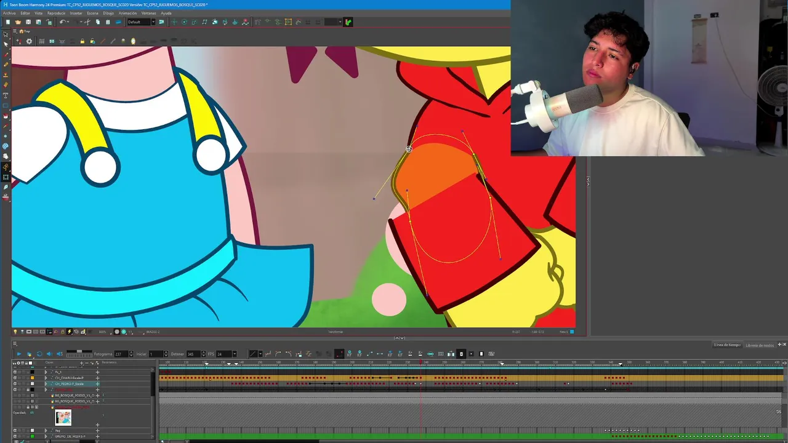Click the Fotograma frame number field
The width and height of the screenshot is (788, 443).
[121, 354]
